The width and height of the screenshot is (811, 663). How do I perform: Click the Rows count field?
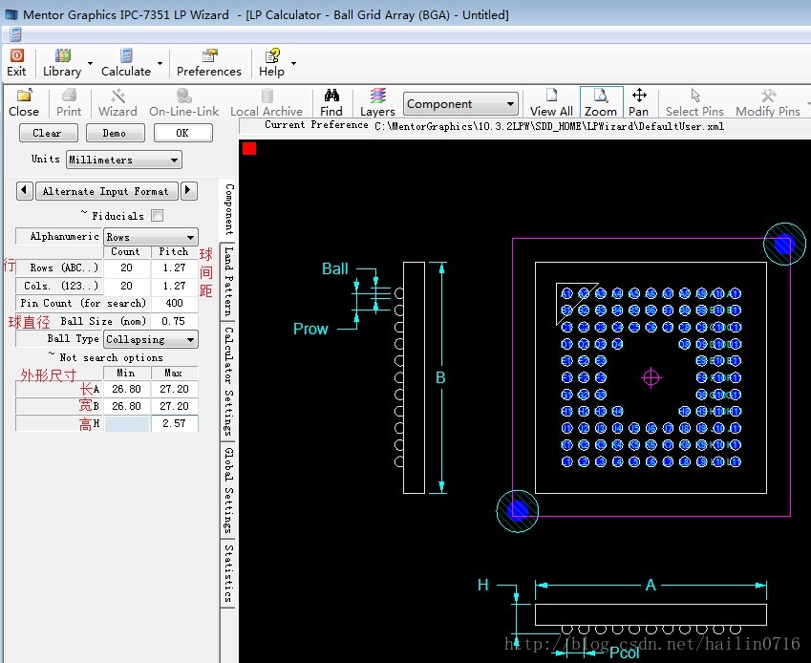(127, 267)
